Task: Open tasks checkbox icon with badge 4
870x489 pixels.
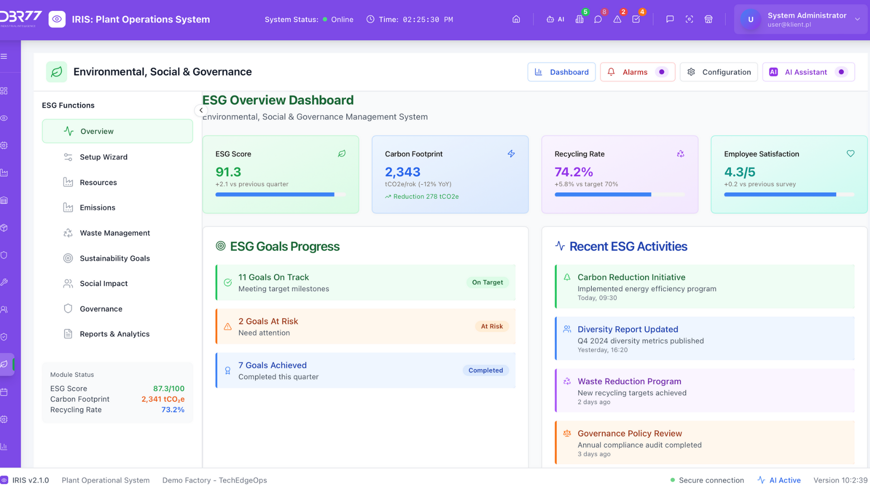Action: coord(636,19)
